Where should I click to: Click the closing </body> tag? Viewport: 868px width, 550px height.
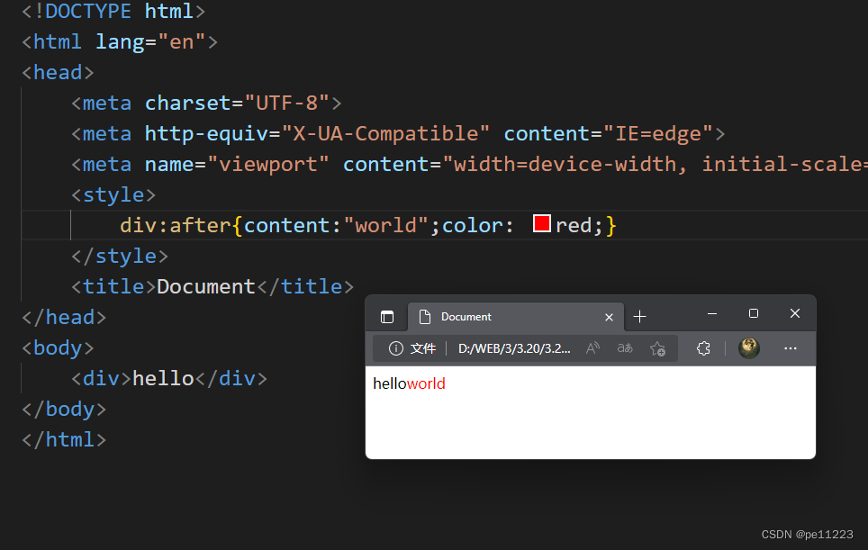click(x=64, y=409)
